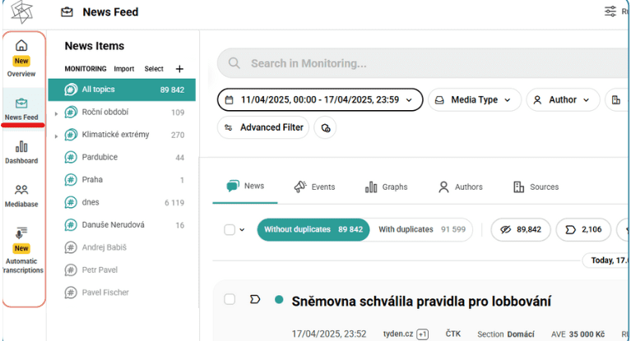Open the Overview home icon
Image resolution: width=631 pixels, height=341 pixels.
click(21, 46)
